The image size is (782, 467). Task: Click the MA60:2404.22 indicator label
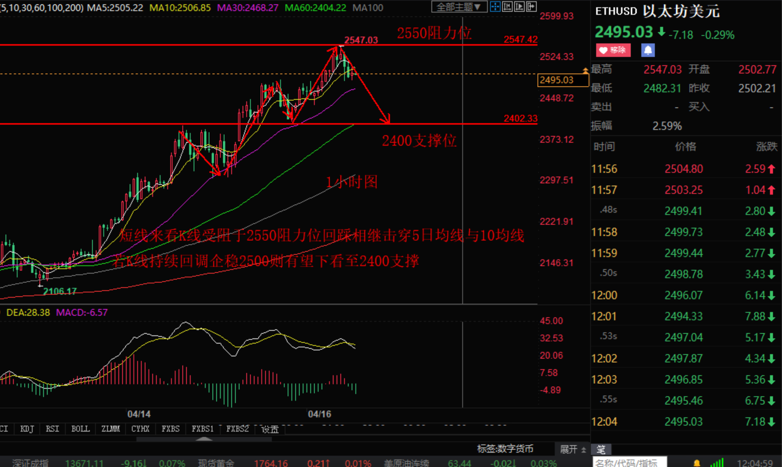point(315,8)
